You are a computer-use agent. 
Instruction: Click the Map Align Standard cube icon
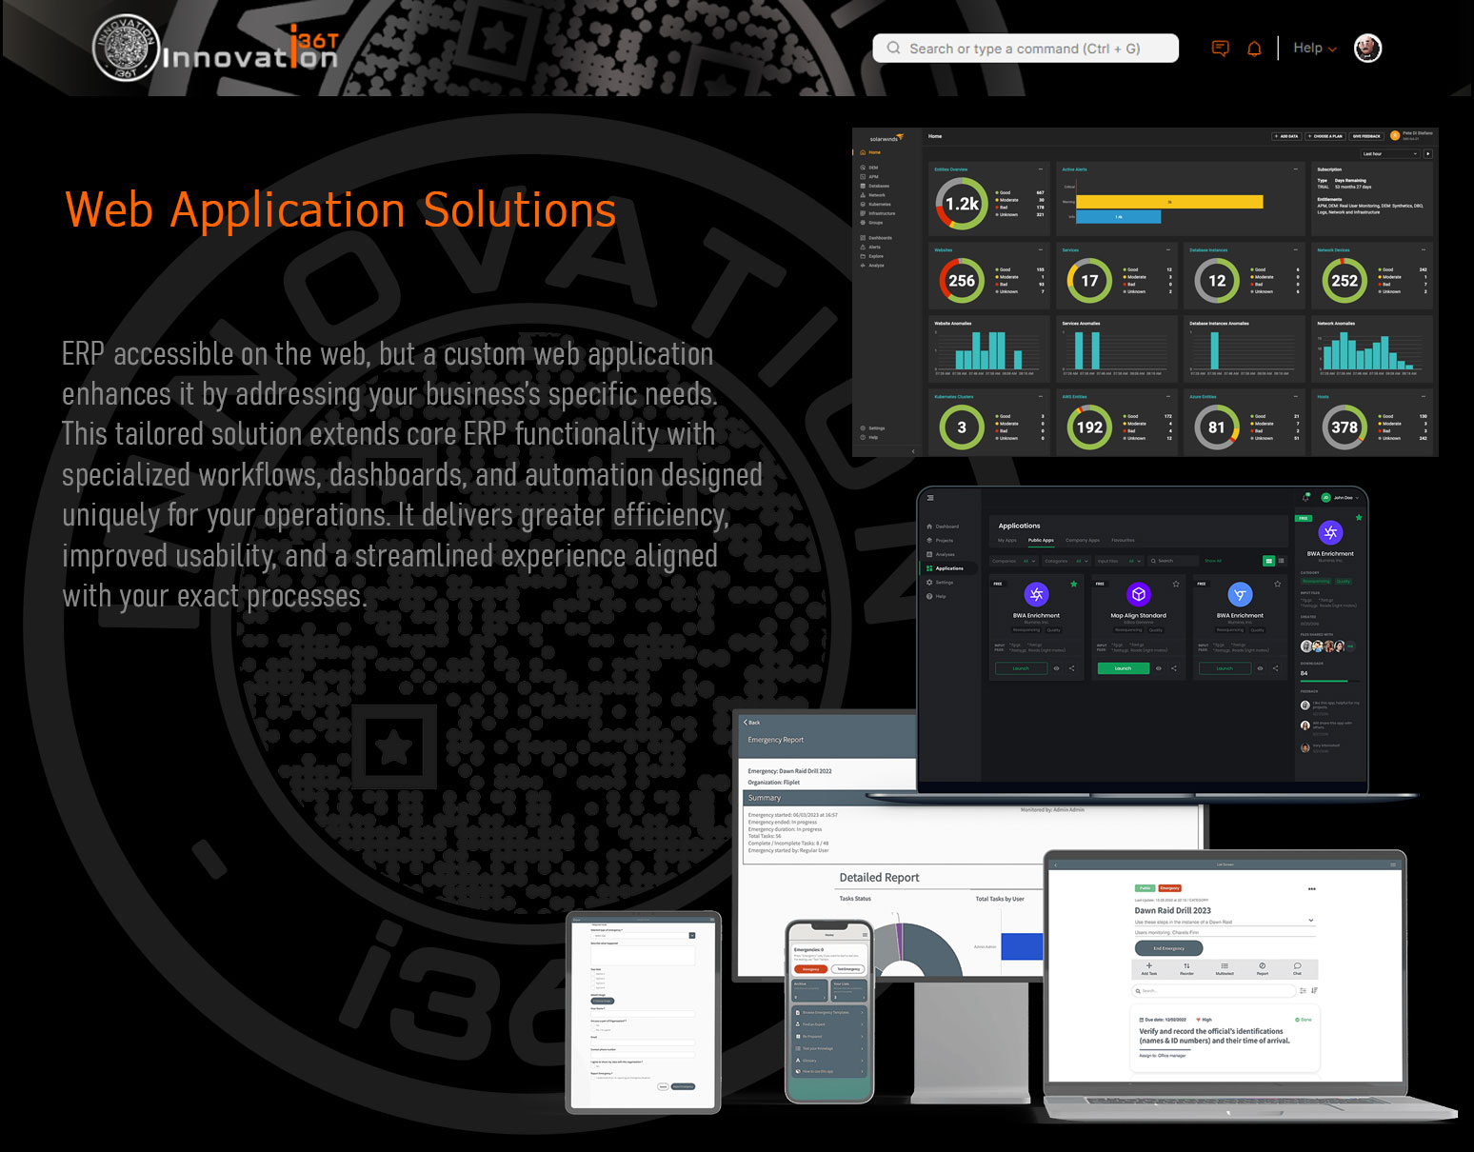click(x=1138, y=594)
